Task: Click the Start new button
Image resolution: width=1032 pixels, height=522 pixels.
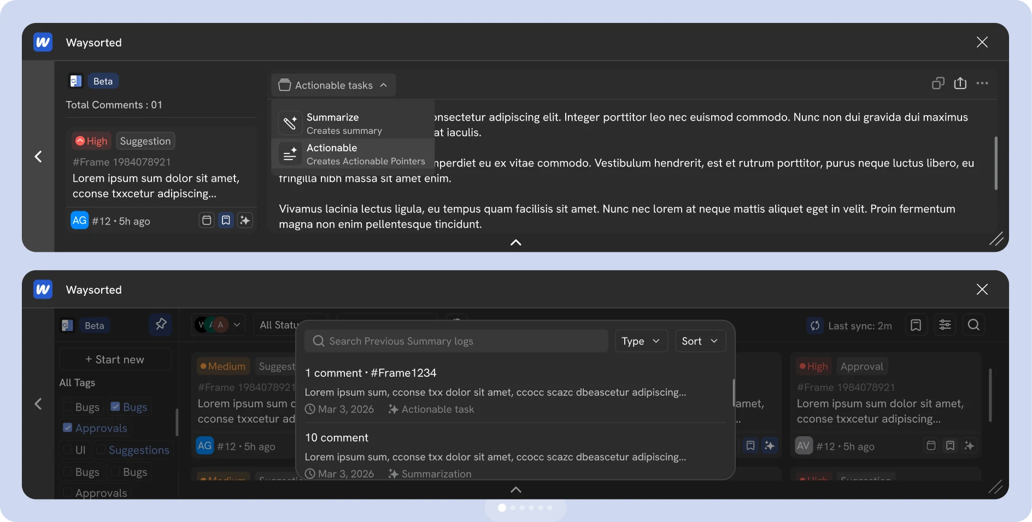Action: tap(115, 359)
